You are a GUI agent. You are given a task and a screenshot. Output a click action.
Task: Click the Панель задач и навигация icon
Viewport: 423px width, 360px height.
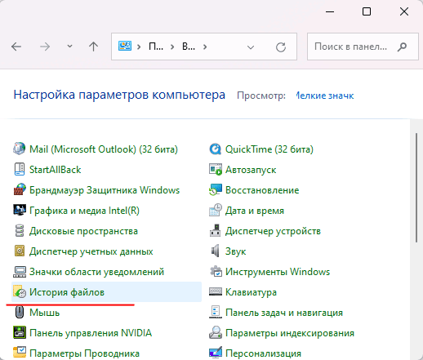(x=216, y=313)
